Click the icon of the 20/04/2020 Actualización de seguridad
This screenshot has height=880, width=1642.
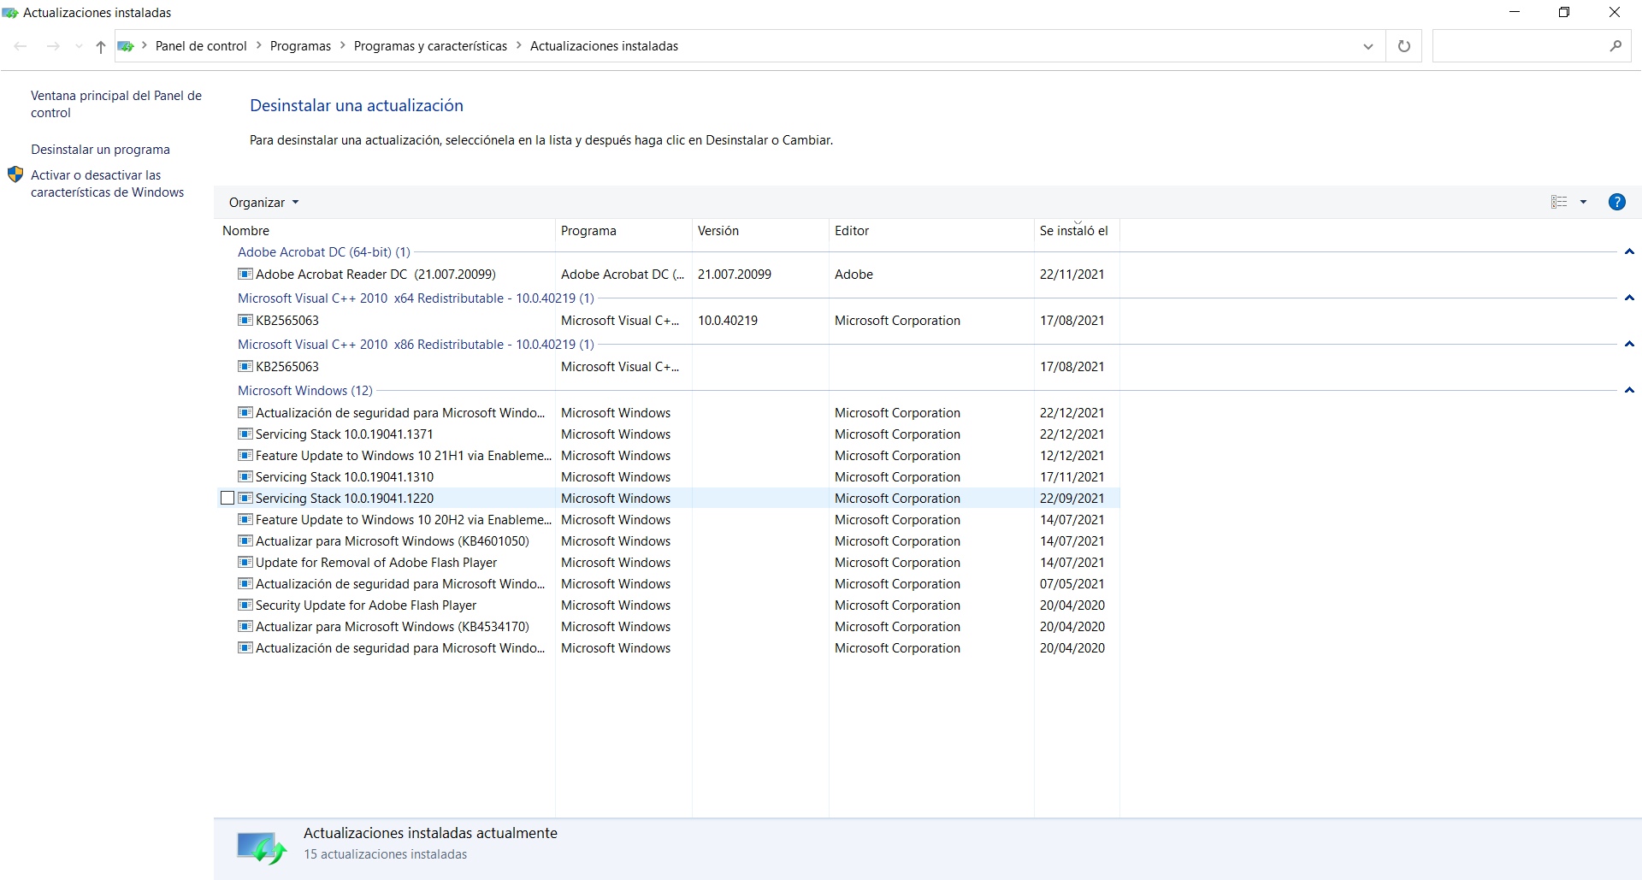tap(245, 648)
